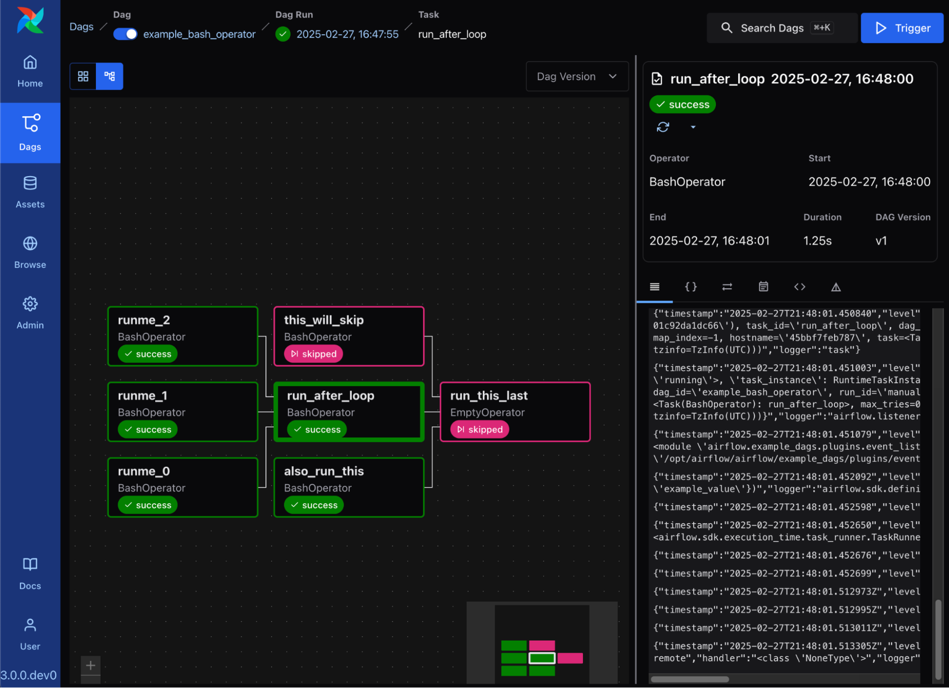Open Docs from the sidebar
Screen dimensions: 949x688
30,574
